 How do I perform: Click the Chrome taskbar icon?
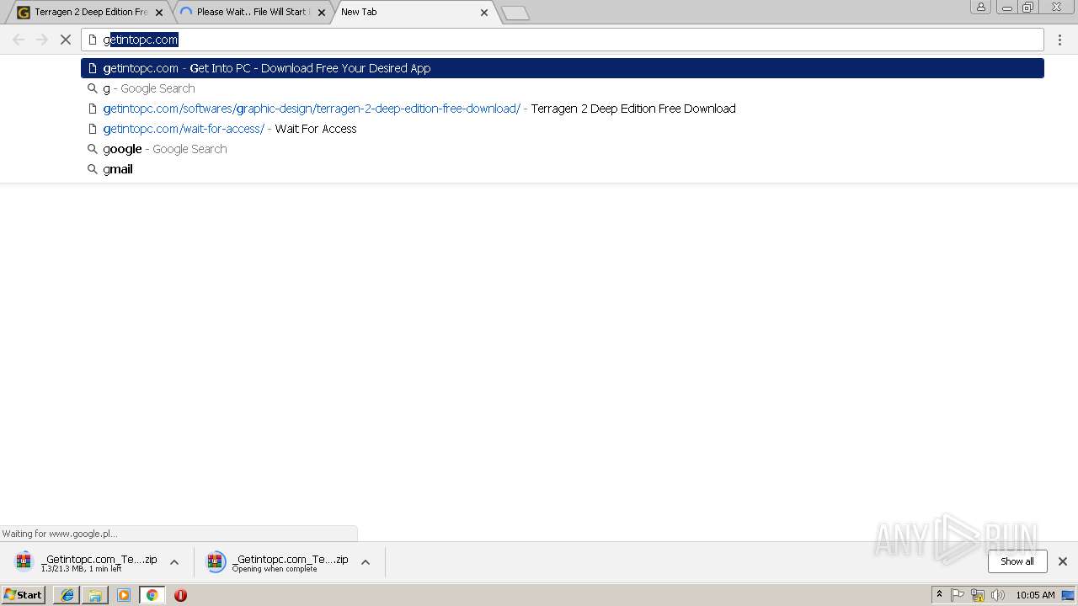(152, 595)
